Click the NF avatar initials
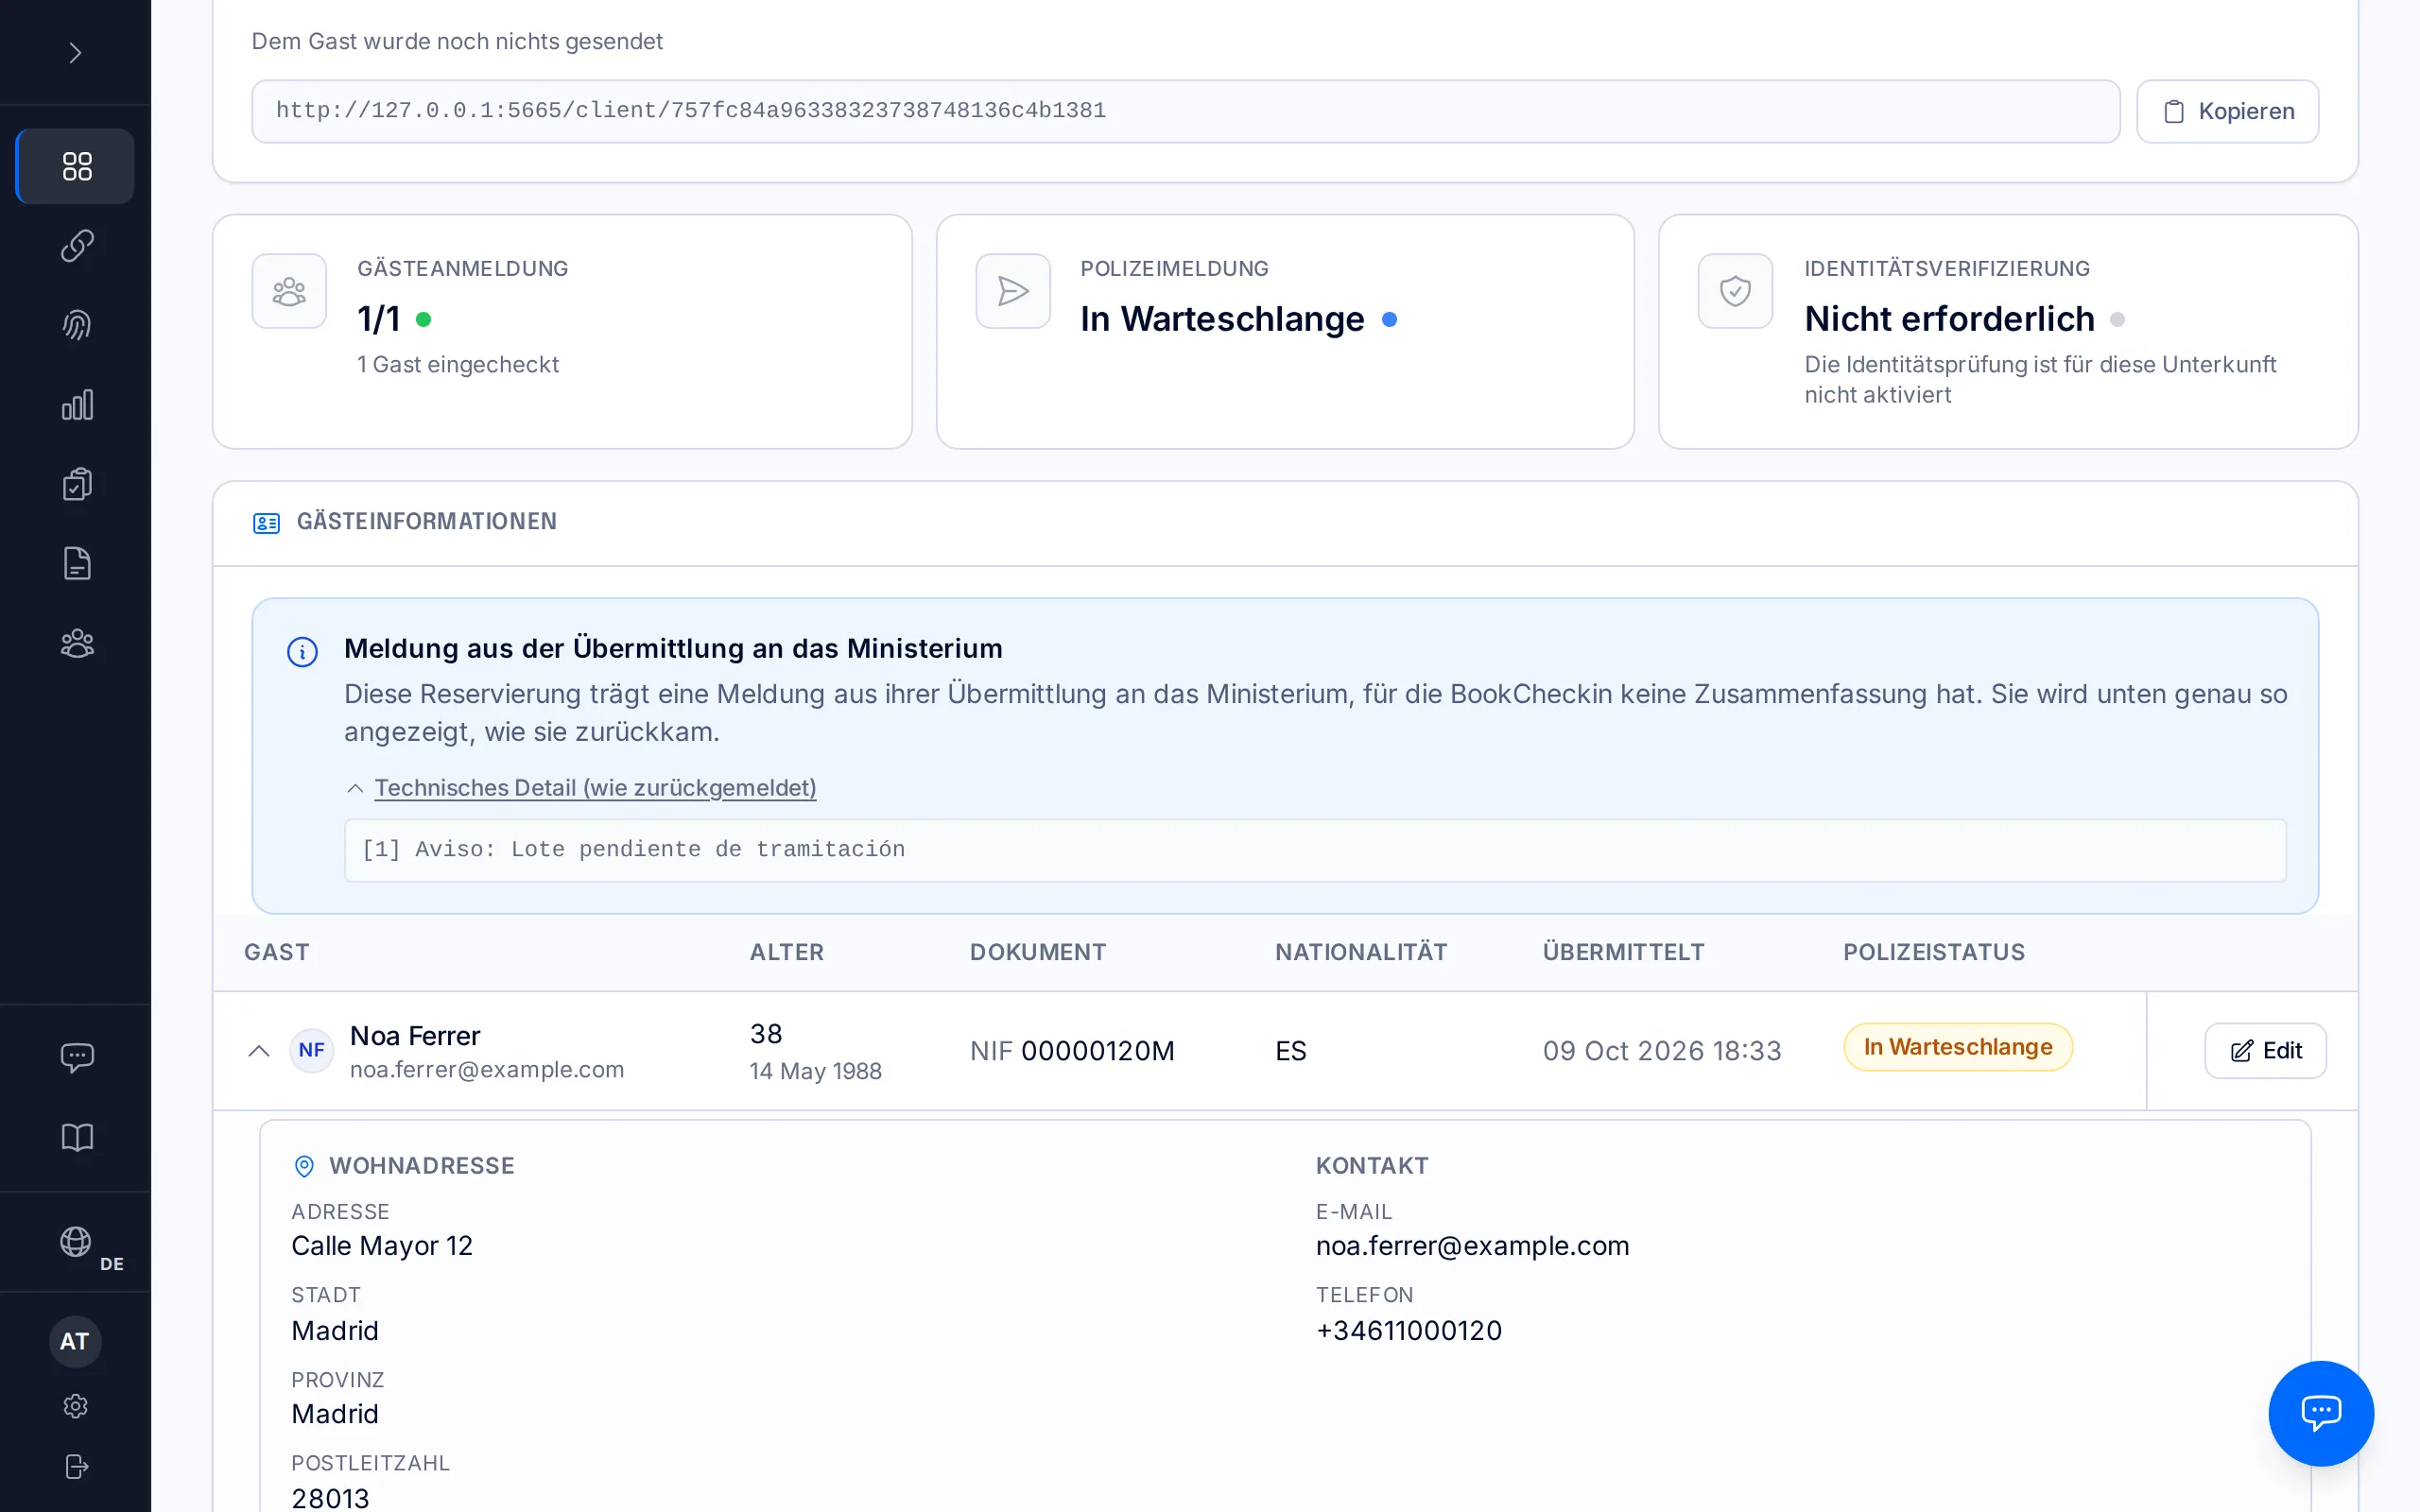Screen dimensions: 2420x1512 point(311,1050)
